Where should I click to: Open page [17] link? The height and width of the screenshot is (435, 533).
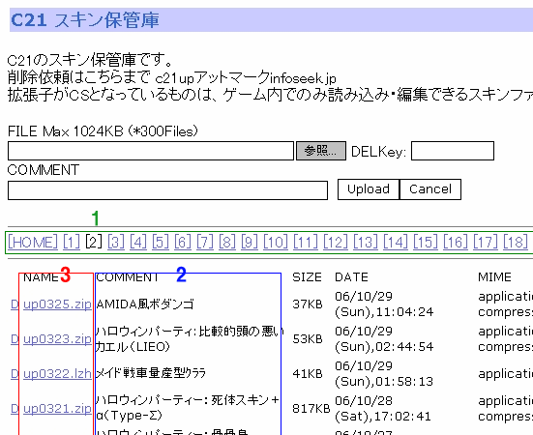coord(485,242)
